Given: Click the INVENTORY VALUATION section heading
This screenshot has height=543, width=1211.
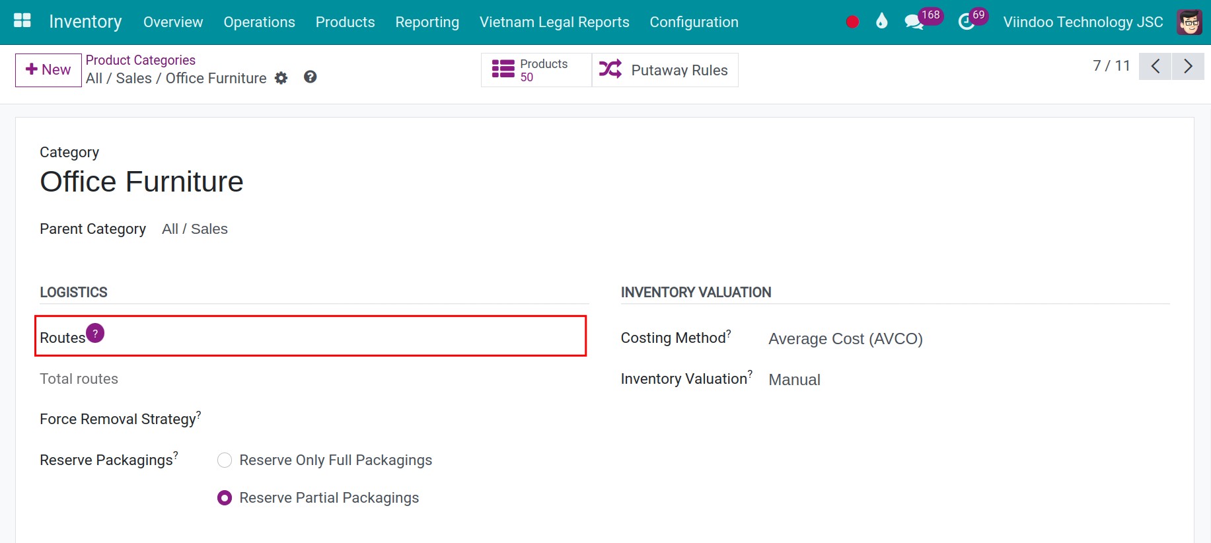Looking at the screenshot, I should (x=696, y=292).
